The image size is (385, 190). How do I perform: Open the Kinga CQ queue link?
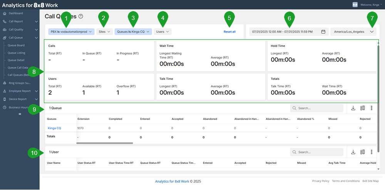pos(54,128)
